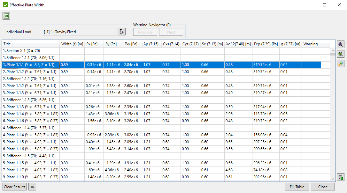The image size is (347, 193).
Task: Open the Individual Load dropdown list
Action: coord(80,32)
